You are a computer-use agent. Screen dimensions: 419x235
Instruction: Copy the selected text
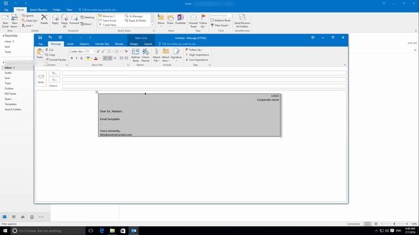50,55
